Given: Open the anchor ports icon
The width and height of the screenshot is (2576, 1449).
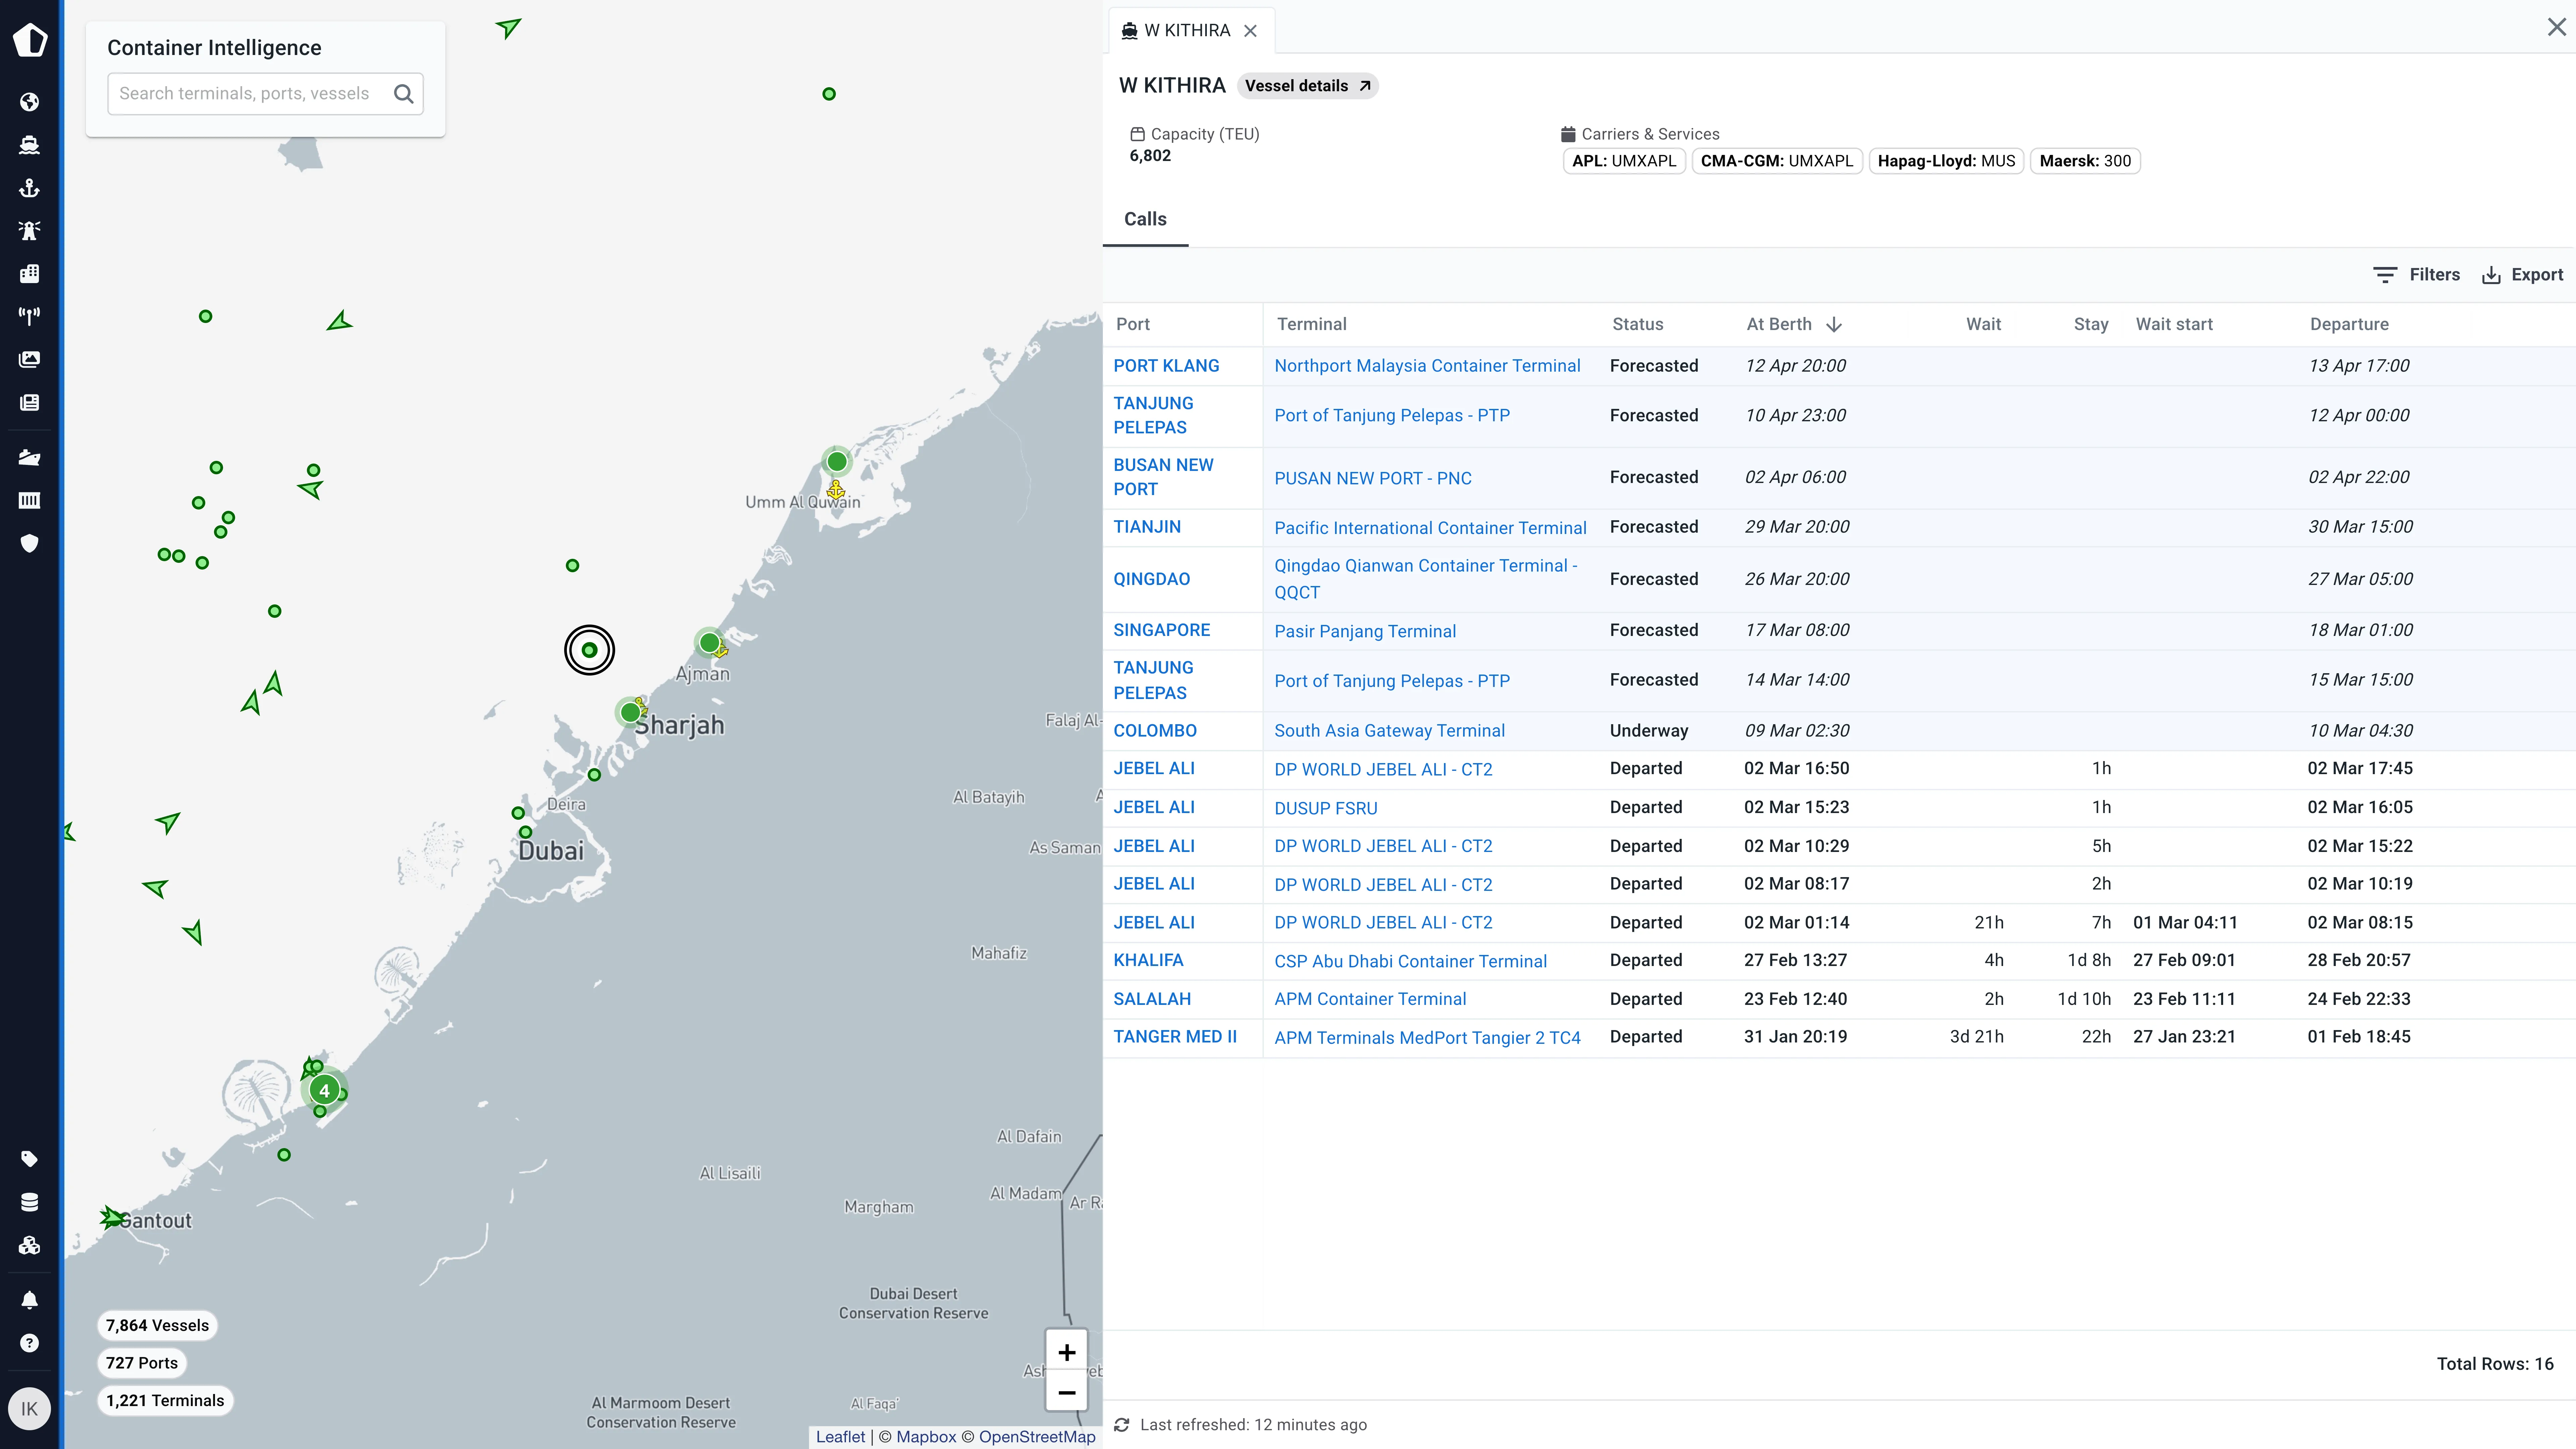Looking at the screenshot, I should (29, 188).
